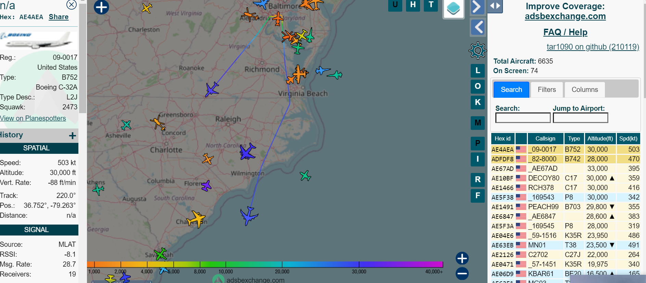The width and height of the screenshot is (646, 283).
Task: Toggle the K map option button
Action: pyautogui.click(x=478, y=102)
